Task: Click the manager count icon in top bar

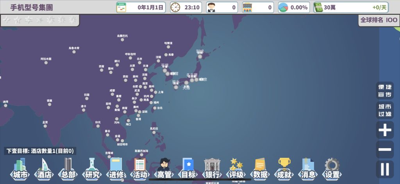Action: pos(211,7)
